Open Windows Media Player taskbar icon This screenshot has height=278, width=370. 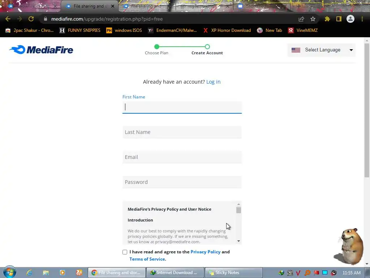coord(63,273)
